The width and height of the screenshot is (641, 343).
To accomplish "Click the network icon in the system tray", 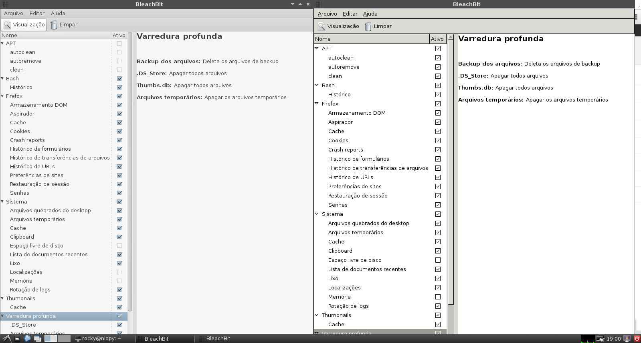I will [601, 339].
